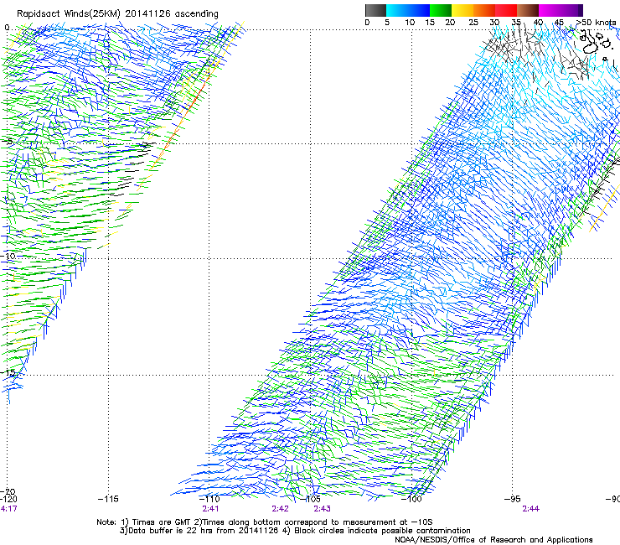This screenshot has width=620, height=545.
Task: Click the longitude label '-105'
Action: click(311, 499)
